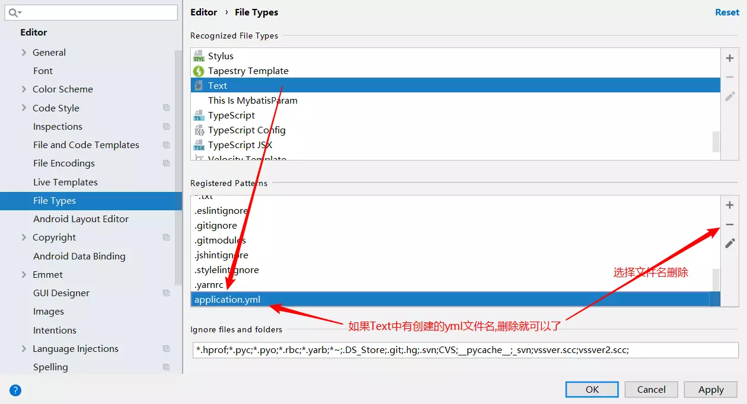This screenshot has width=747, height=404.
Task: Add a new registered pattern
Action: [x=730, y=205]
